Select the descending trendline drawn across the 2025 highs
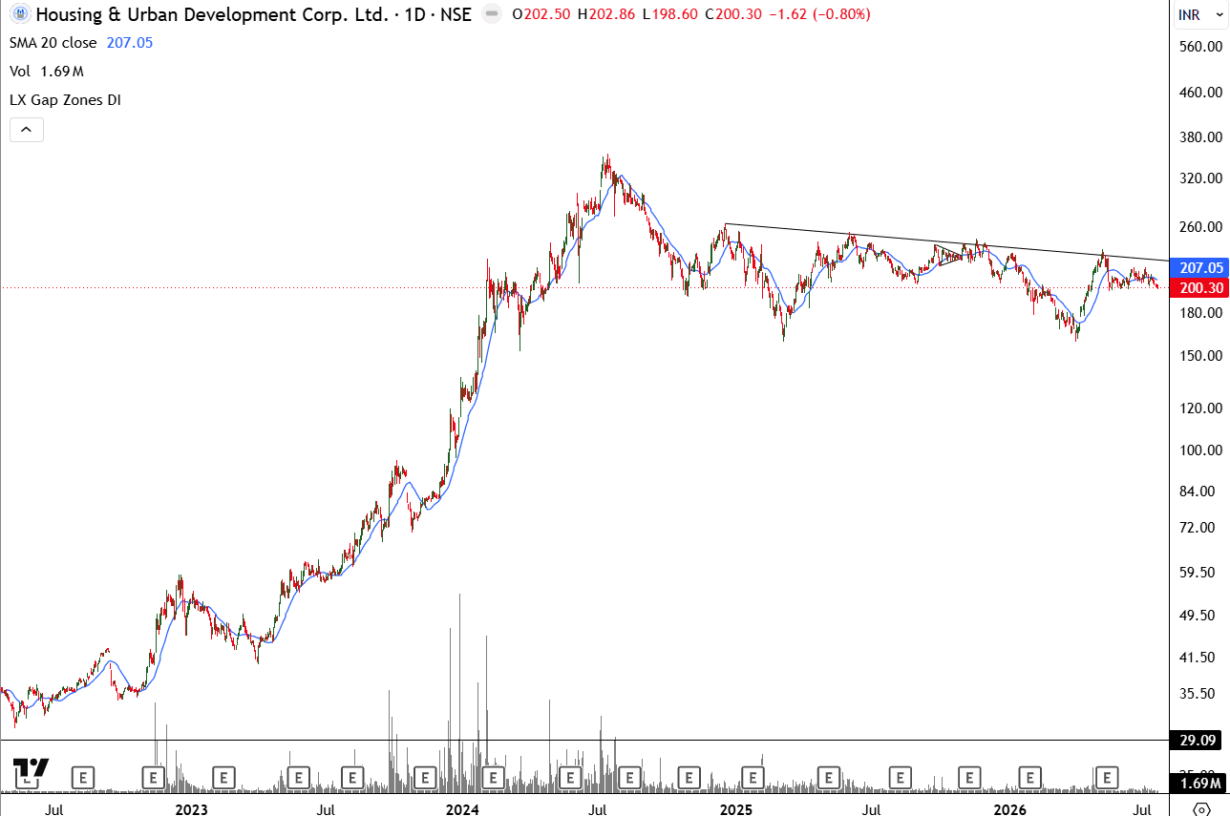The image size is (1230, 816). pos(945,242)
